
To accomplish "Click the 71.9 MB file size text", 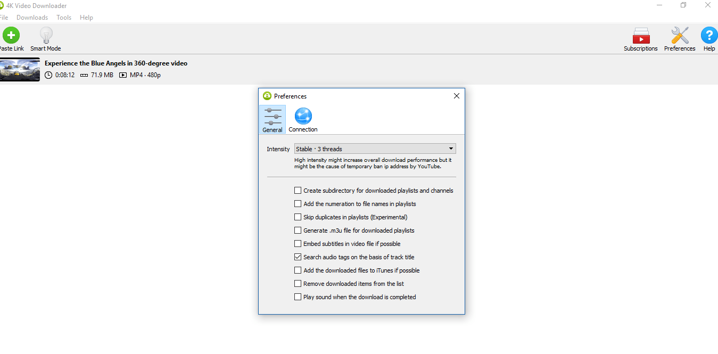I will coord(102,75).
